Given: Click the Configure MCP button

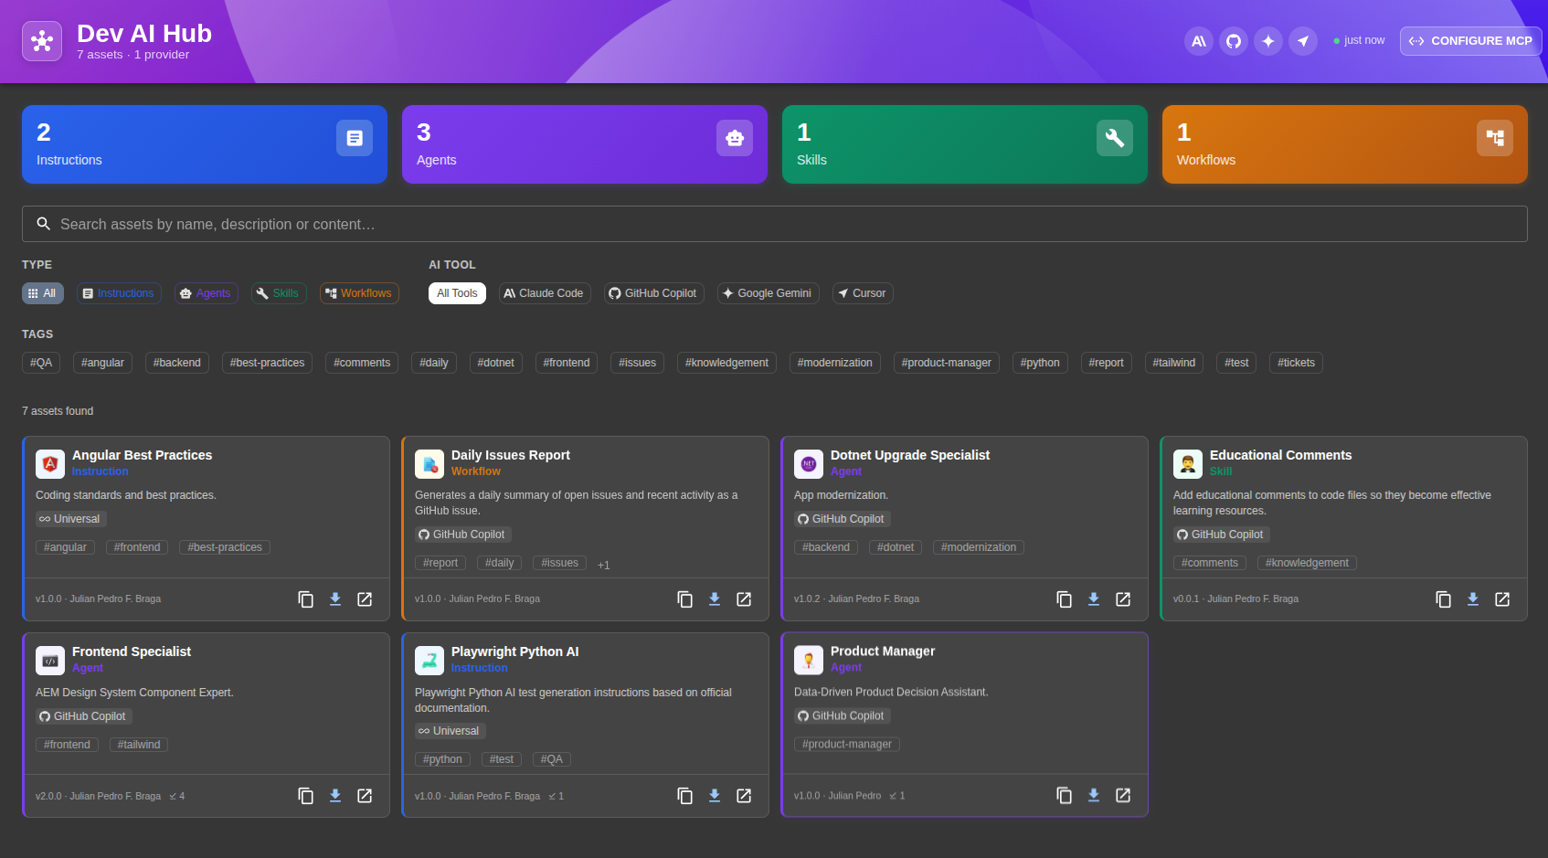Looking at the screenshot, I should click(x=1470, y=41).
